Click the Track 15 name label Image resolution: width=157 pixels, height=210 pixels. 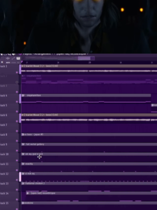point(4,203)
